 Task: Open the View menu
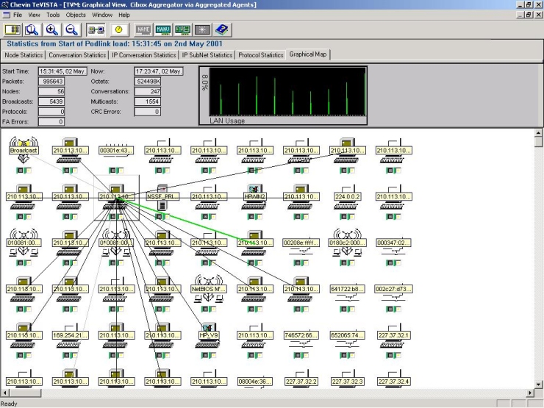pyautogui.click(x=34, y=15)
